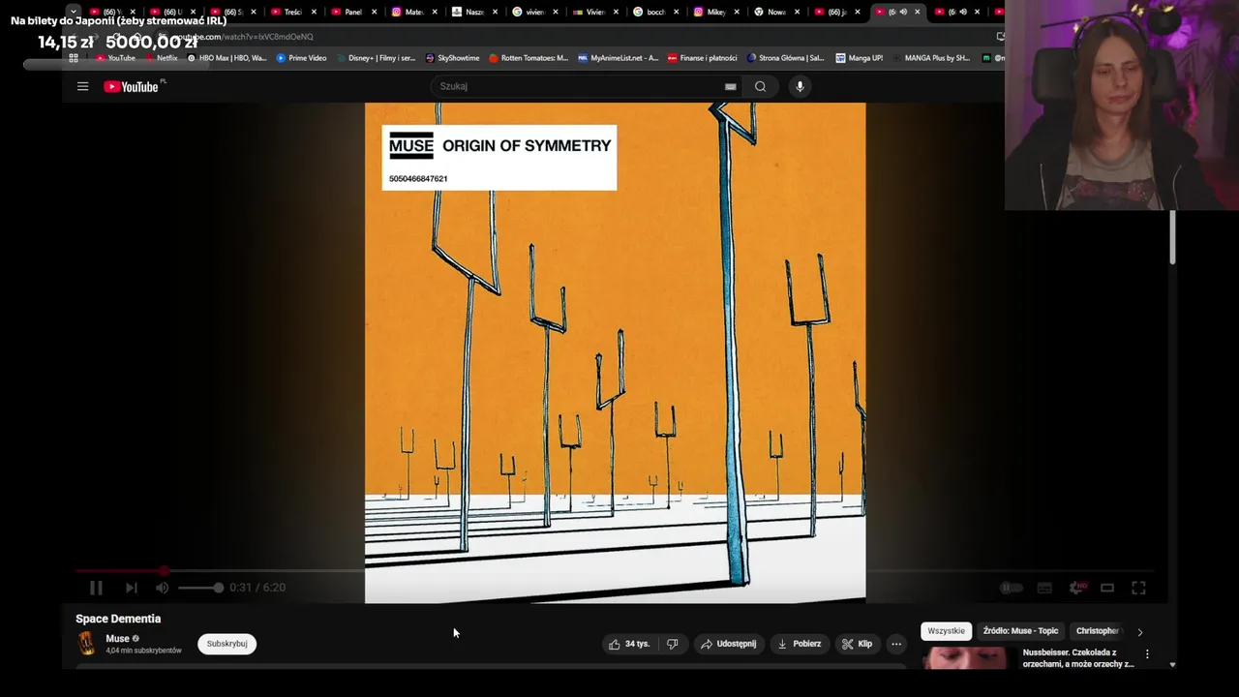Viewport: 1239px width, 697px height.
Task: Toggle the autoplay switch in player
Action: click(x=1011, y=588)
